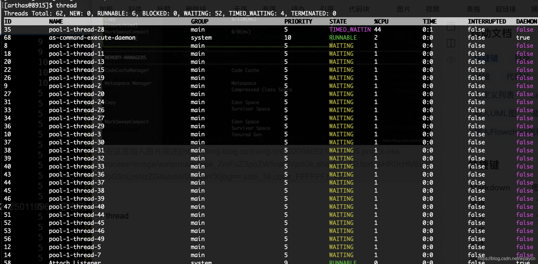Screen dimensions: 538x264
Task: Click the [arthas@8915]$ thread command prompt
Action: click(x=40, y=5)
